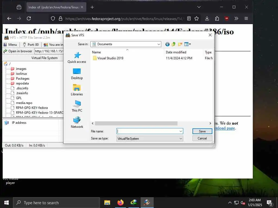Click the horizontal scrollbar thumb in file list
This screenshot has height=208, width=278.
[x=136, y=123]
